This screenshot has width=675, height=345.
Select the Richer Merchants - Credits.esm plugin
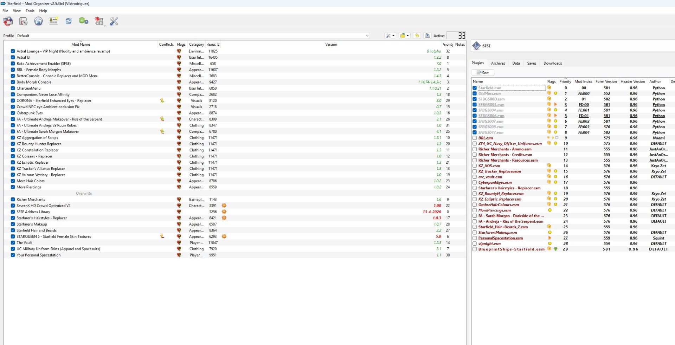click(573, 155)
